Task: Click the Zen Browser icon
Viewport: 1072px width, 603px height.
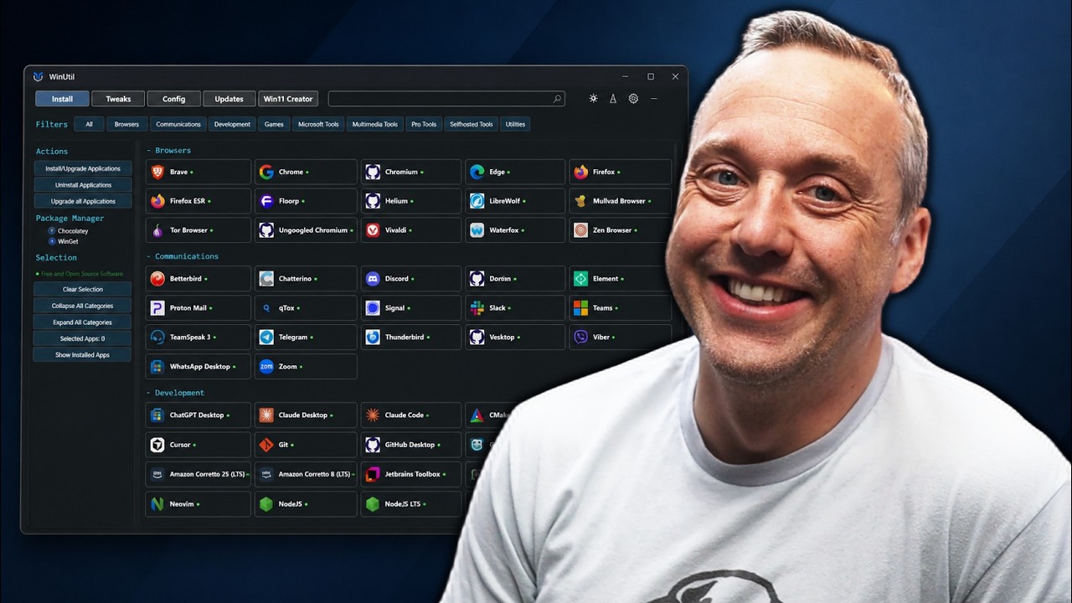Action: [580, 230]
